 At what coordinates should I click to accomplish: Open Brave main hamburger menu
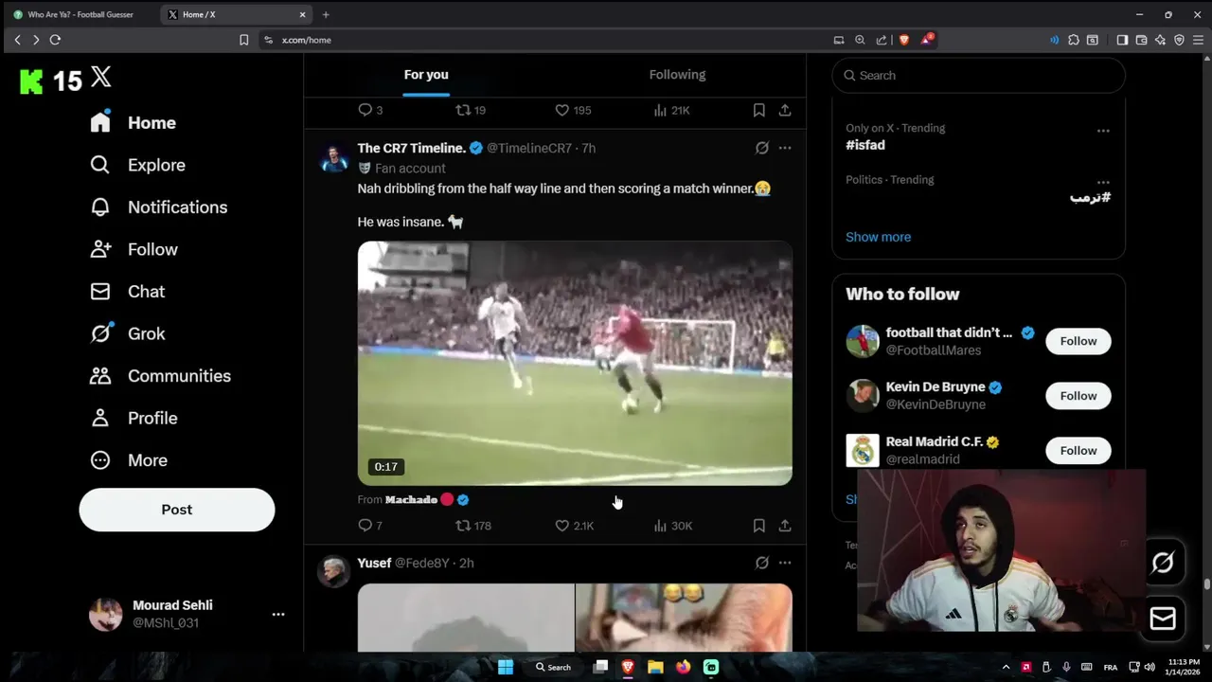(1198, 40)
